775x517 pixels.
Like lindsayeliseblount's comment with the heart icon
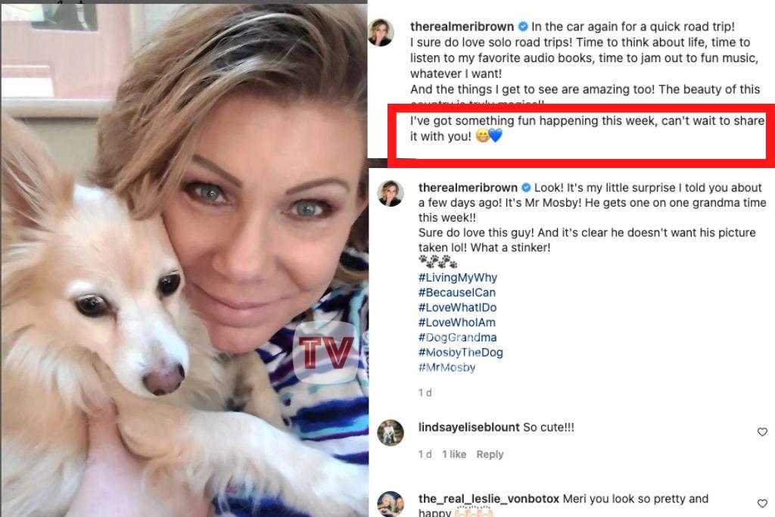(x=762, y=432)
